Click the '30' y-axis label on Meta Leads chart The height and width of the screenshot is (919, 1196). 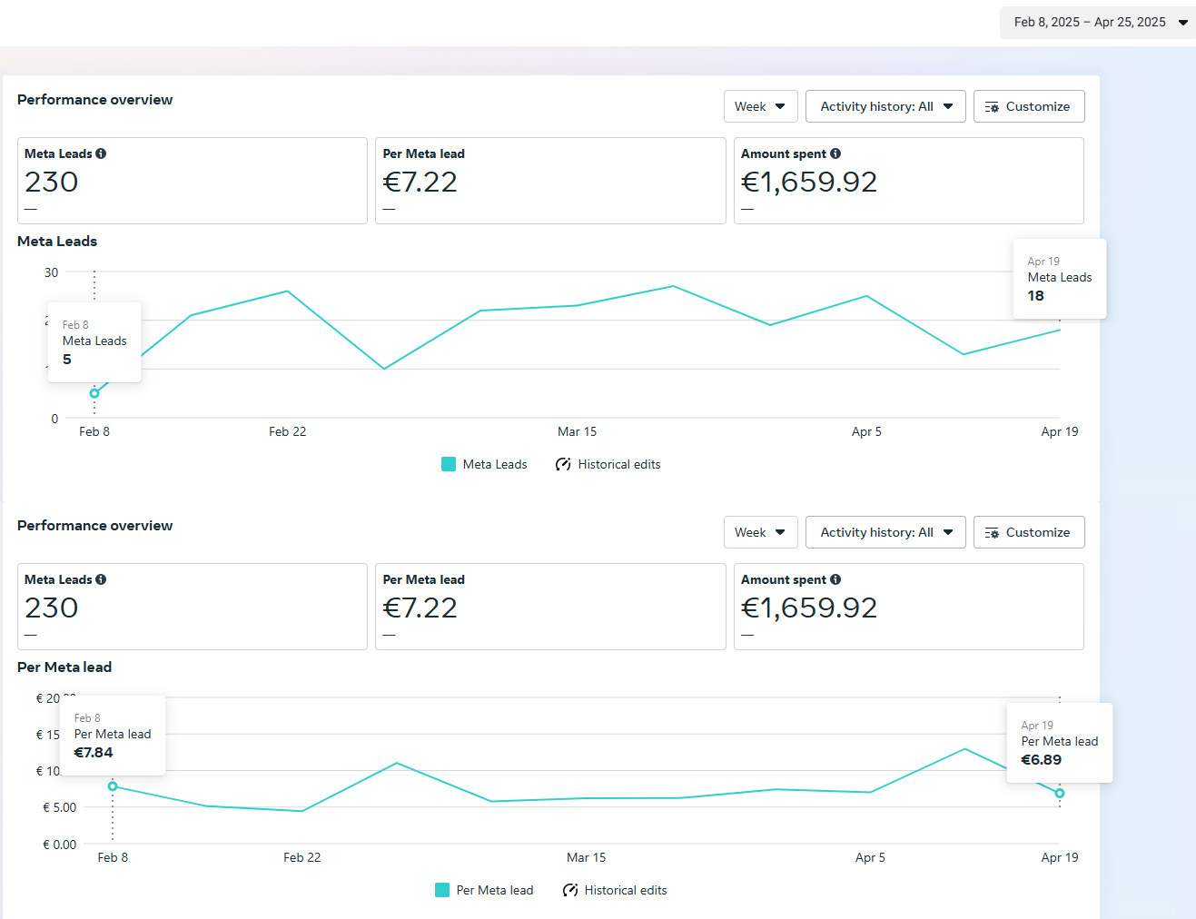52,272
